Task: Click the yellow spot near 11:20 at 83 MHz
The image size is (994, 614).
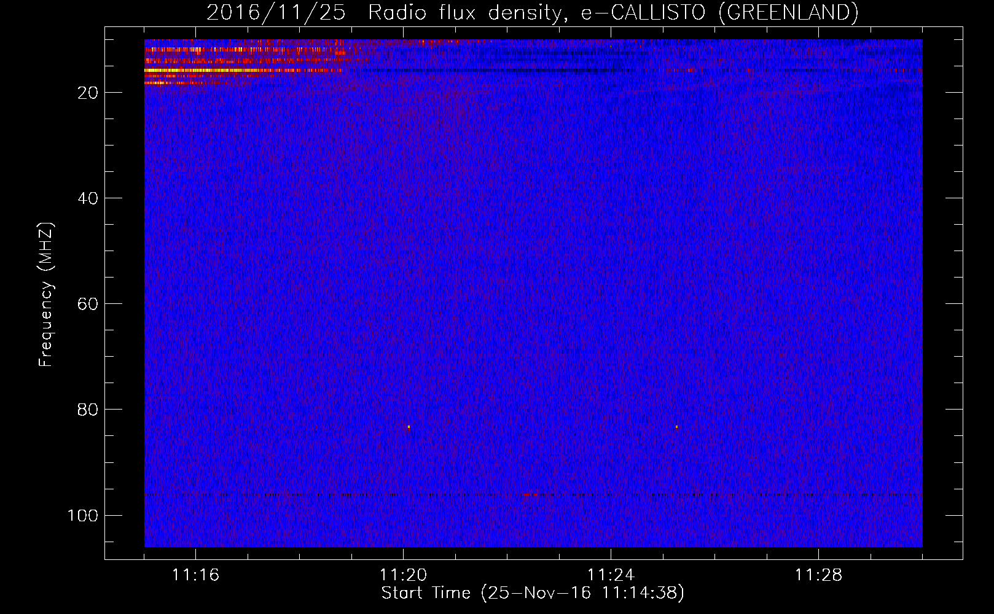Action: point(409,427)
